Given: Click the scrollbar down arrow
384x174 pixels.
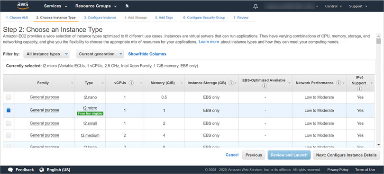Looking at the screenshot, I should point(379,145).
